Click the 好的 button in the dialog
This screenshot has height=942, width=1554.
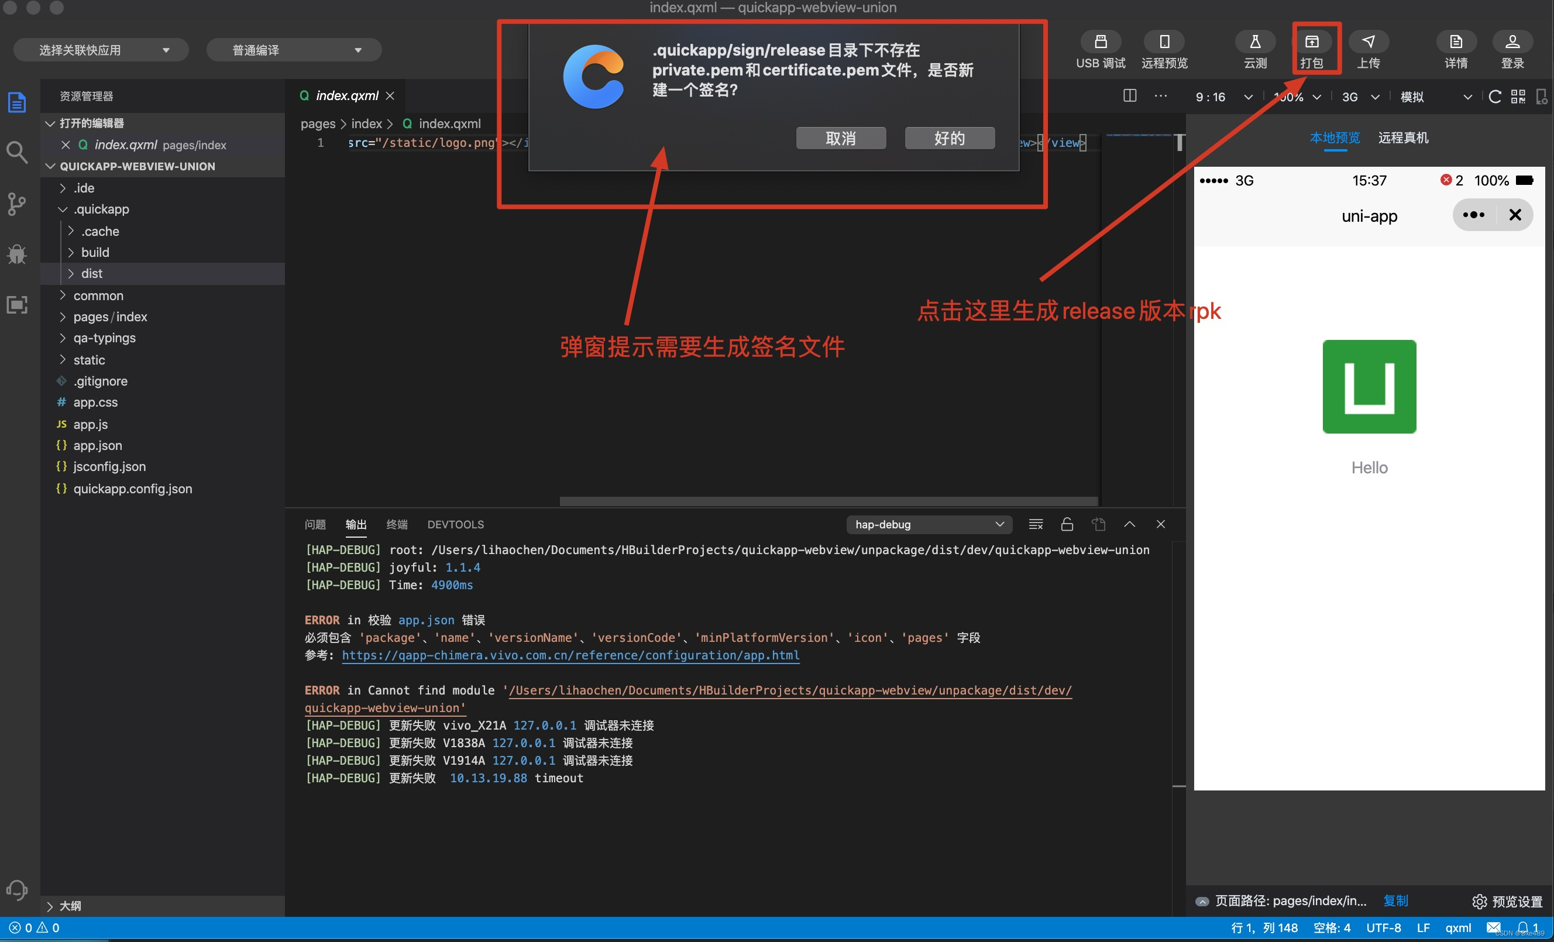[949, 138]
